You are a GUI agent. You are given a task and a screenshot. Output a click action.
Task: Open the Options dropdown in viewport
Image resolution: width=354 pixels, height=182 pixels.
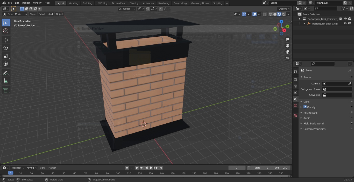click(x=284, y=9)
